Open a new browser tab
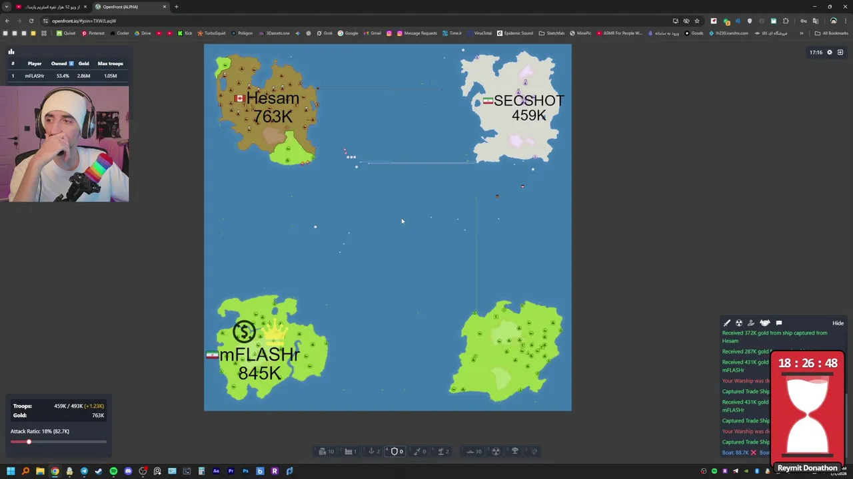 click(x=176, y=7)
